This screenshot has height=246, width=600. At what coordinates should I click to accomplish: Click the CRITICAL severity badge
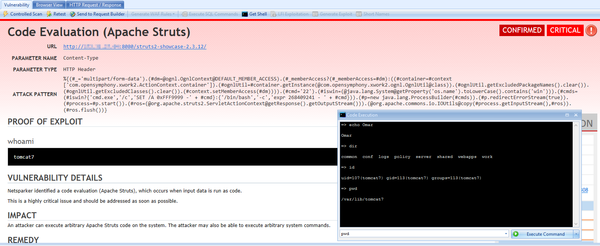[565, 30]
